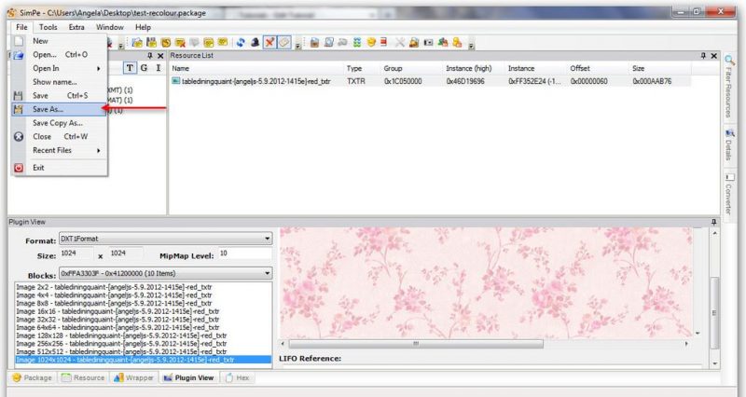Image resolution: width=746 pixels, height=397 pixels.
Task: Click the black hat toolbar icon
Action: (255, 43)
